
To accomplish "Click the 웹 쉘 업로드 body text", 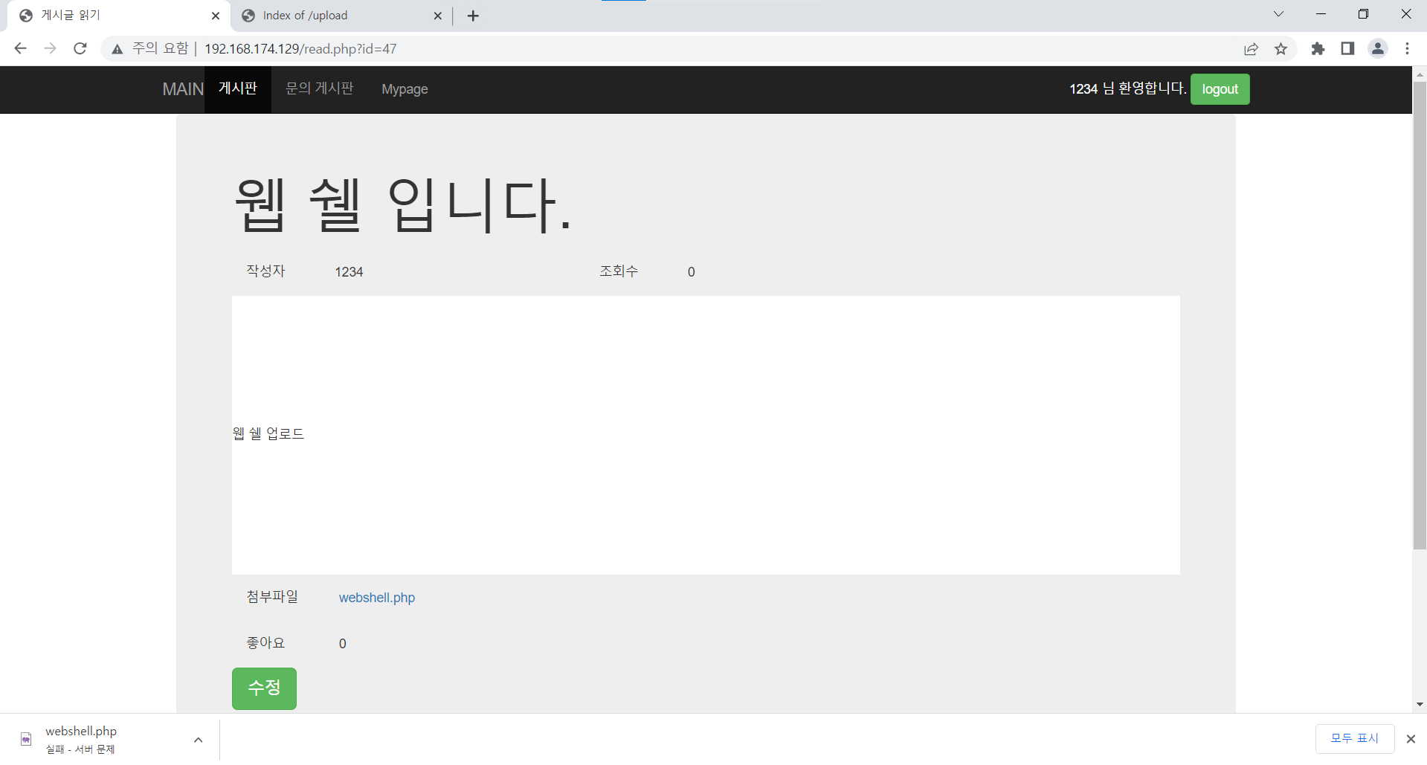I will point(268,434).
